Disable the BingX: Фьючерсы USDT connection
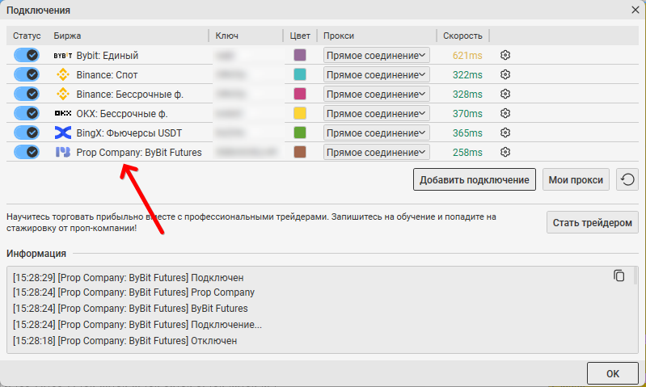The image size is (646, 387). 27,133
